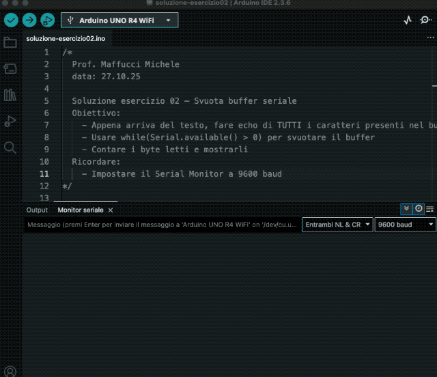437x377 pixels.
Task: Toggle timestamp display in serial monitor
Action: pos(419,209)
